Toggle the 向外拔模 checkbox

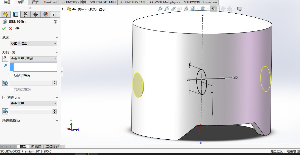12,89
